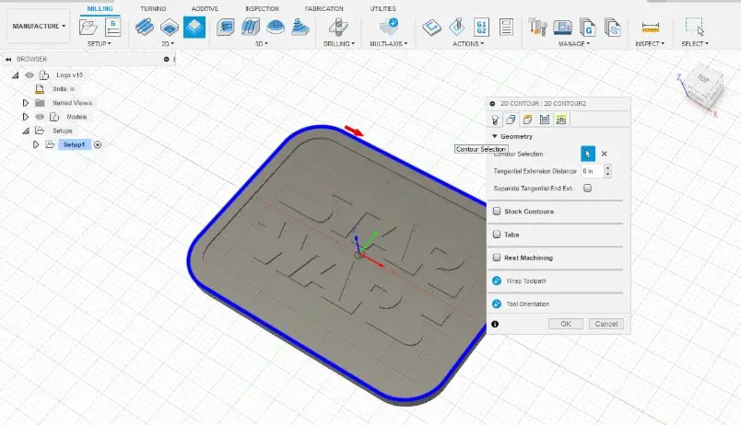Select the 3D Contour stepped tool
The image size is (741, 425).
300,27
